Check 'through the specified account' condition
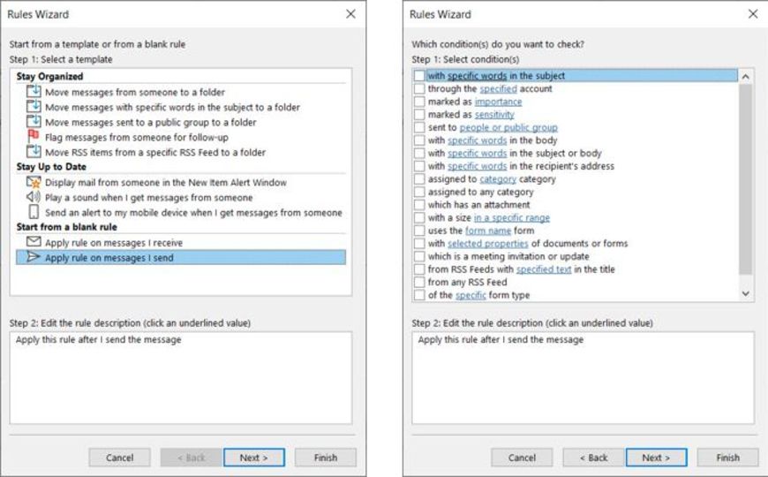Image resolution: width=768 pixels, height=477 pixels. pos(419,88)
